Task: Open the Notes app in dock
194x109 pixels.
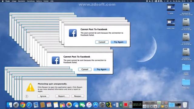Action: 56,105
